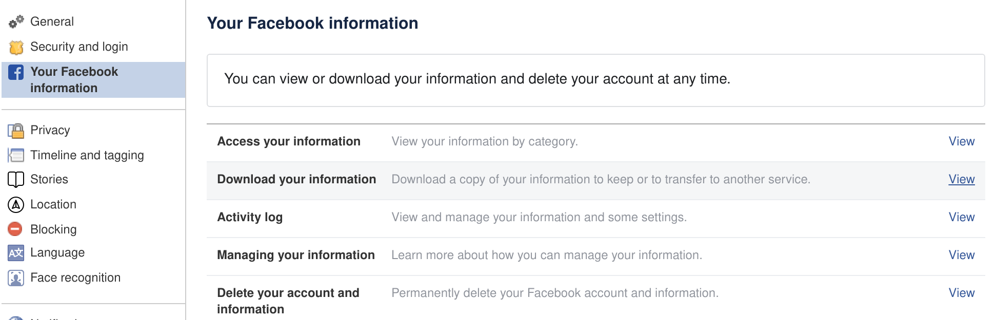The width and height of the screenshot is (995, 320).
Task: View Delete your account and information
Action: point(962,293)
